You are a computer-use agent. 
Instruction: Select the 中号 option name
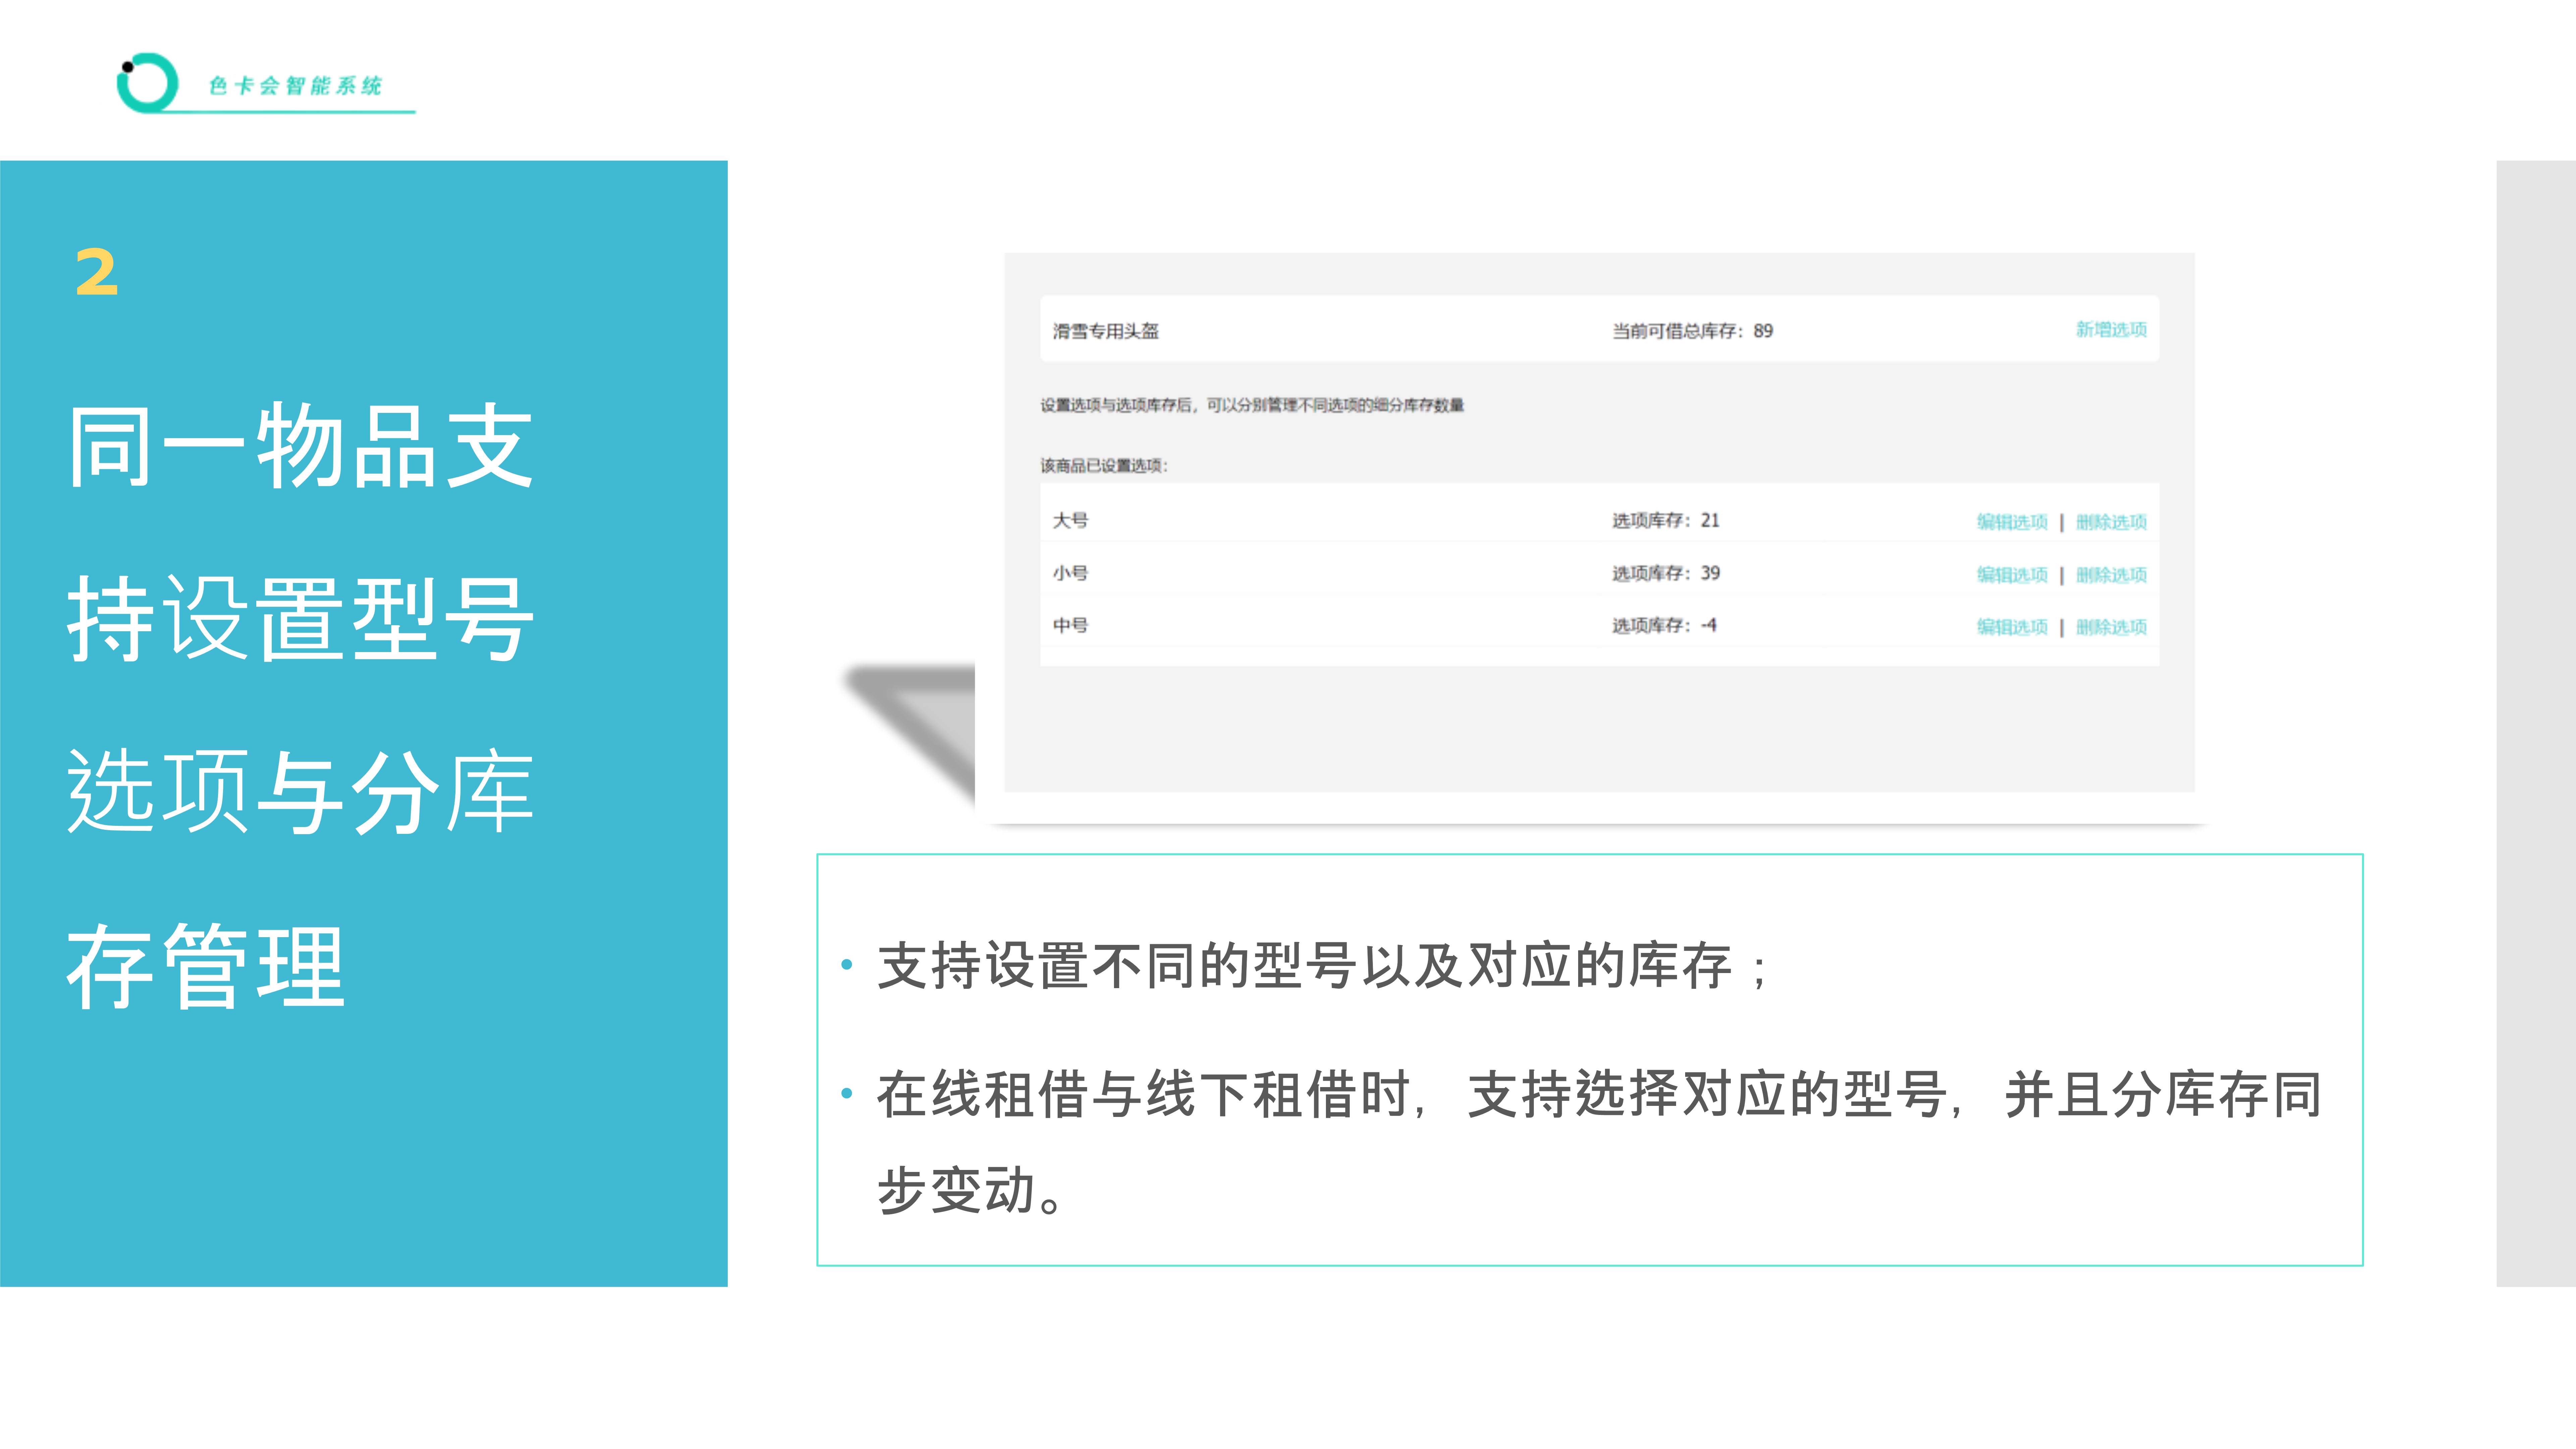click(1070, 625)
